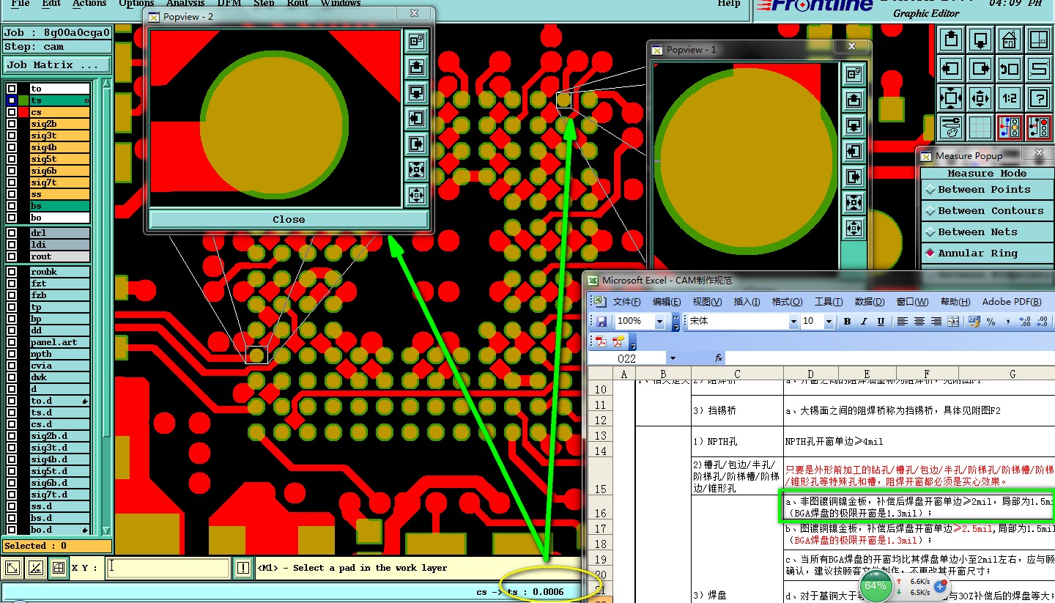
Task: Click the Adobe PDF convert icon in Excel
Action: coord(601,341)
